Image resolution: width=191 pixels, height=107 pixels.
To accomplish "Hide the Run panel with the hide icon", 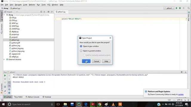I will [186, 72].
